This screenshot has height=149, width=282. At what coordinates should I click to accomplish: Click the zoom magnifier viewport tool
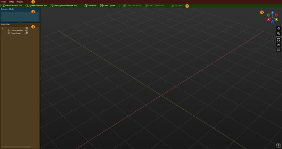coord(278,33)
